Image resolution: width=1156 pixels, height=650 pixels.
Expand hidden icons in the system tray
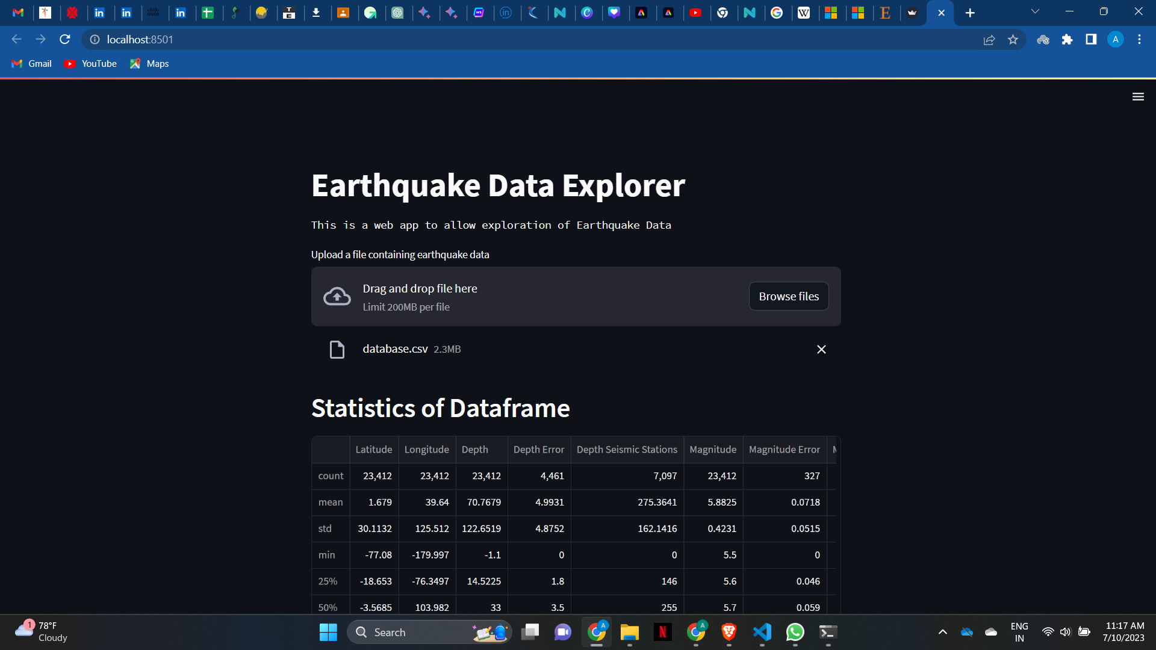pyautogui.click(x=943, y=633)
